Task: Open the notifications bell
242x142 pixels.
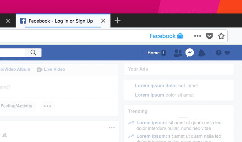Action: [x=201, y=53]
